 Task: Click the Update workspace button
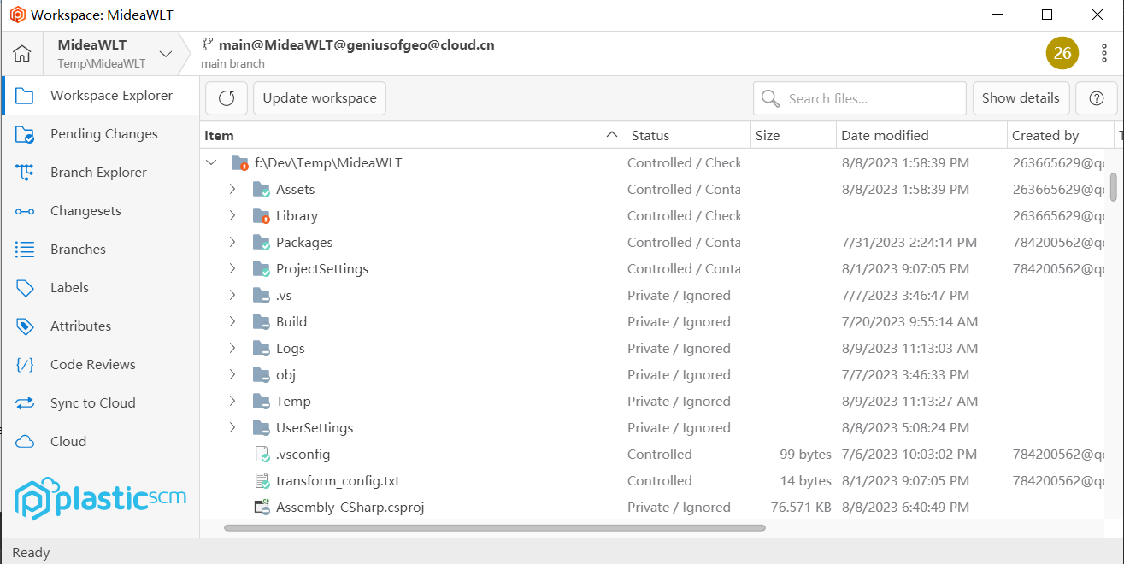coord(320,98)
